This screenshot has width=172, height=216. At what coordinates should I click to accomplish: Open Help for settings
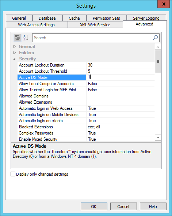pos(153,206)
